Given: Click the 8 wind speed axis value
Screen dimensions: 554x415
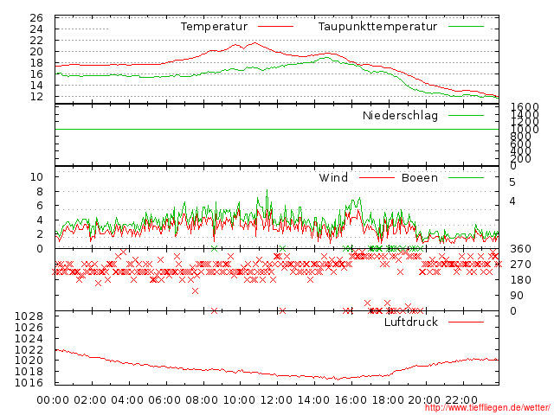Looking at the screenshot, I should point(40,192).
